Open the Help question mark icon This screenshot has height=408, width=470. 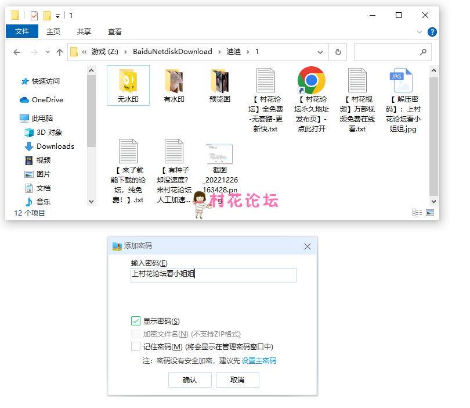click(431, 32)
